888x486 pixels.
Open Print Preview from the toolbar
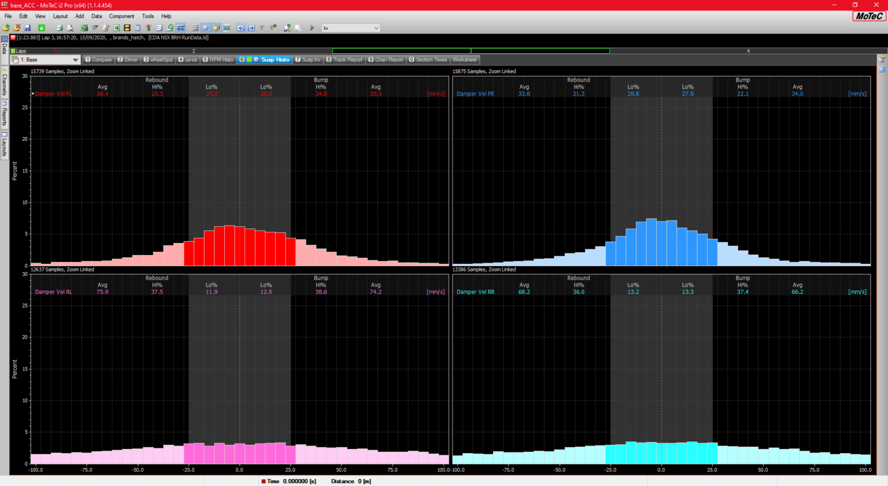69,27
